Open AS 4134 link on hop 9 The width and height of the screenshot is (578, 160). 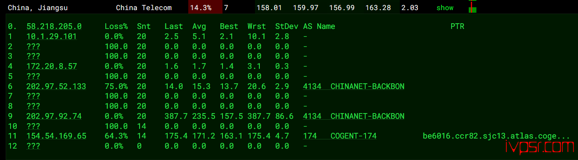pyautogui.click(x=354, y=116)
